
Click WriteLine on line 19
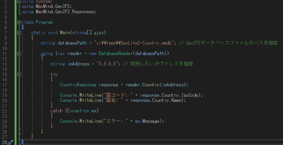pyautogui.click(x=90, y=95)
